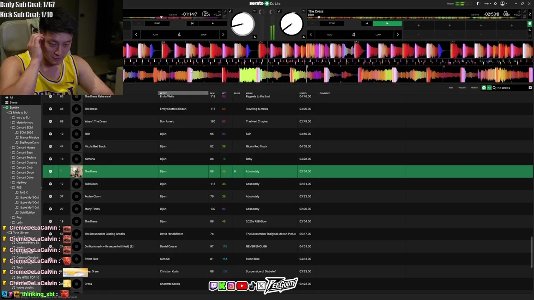Viewport: 534px width, 300px height.
Task: Open the Gold Edition playlist
Action: pos(27,212)
